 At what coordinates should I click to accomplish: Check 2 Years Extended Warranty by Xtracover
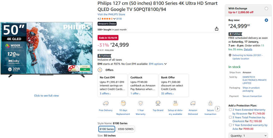230,110
